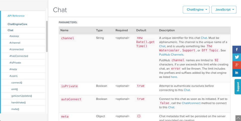Share via Google Plus icon
241x121 pixels.
tap(236, 65)
